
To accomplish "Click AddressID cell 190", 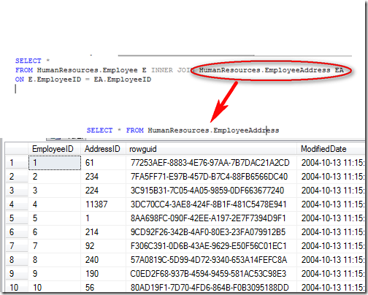I will pos(104,274).
